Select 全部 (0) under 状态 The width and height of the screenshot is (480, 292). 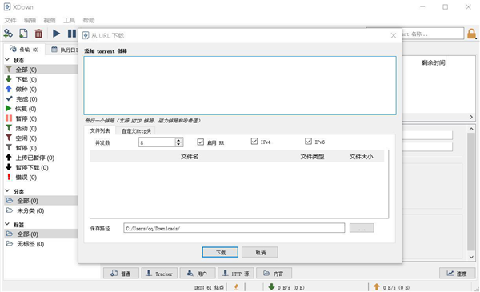(x=42, y=70)
